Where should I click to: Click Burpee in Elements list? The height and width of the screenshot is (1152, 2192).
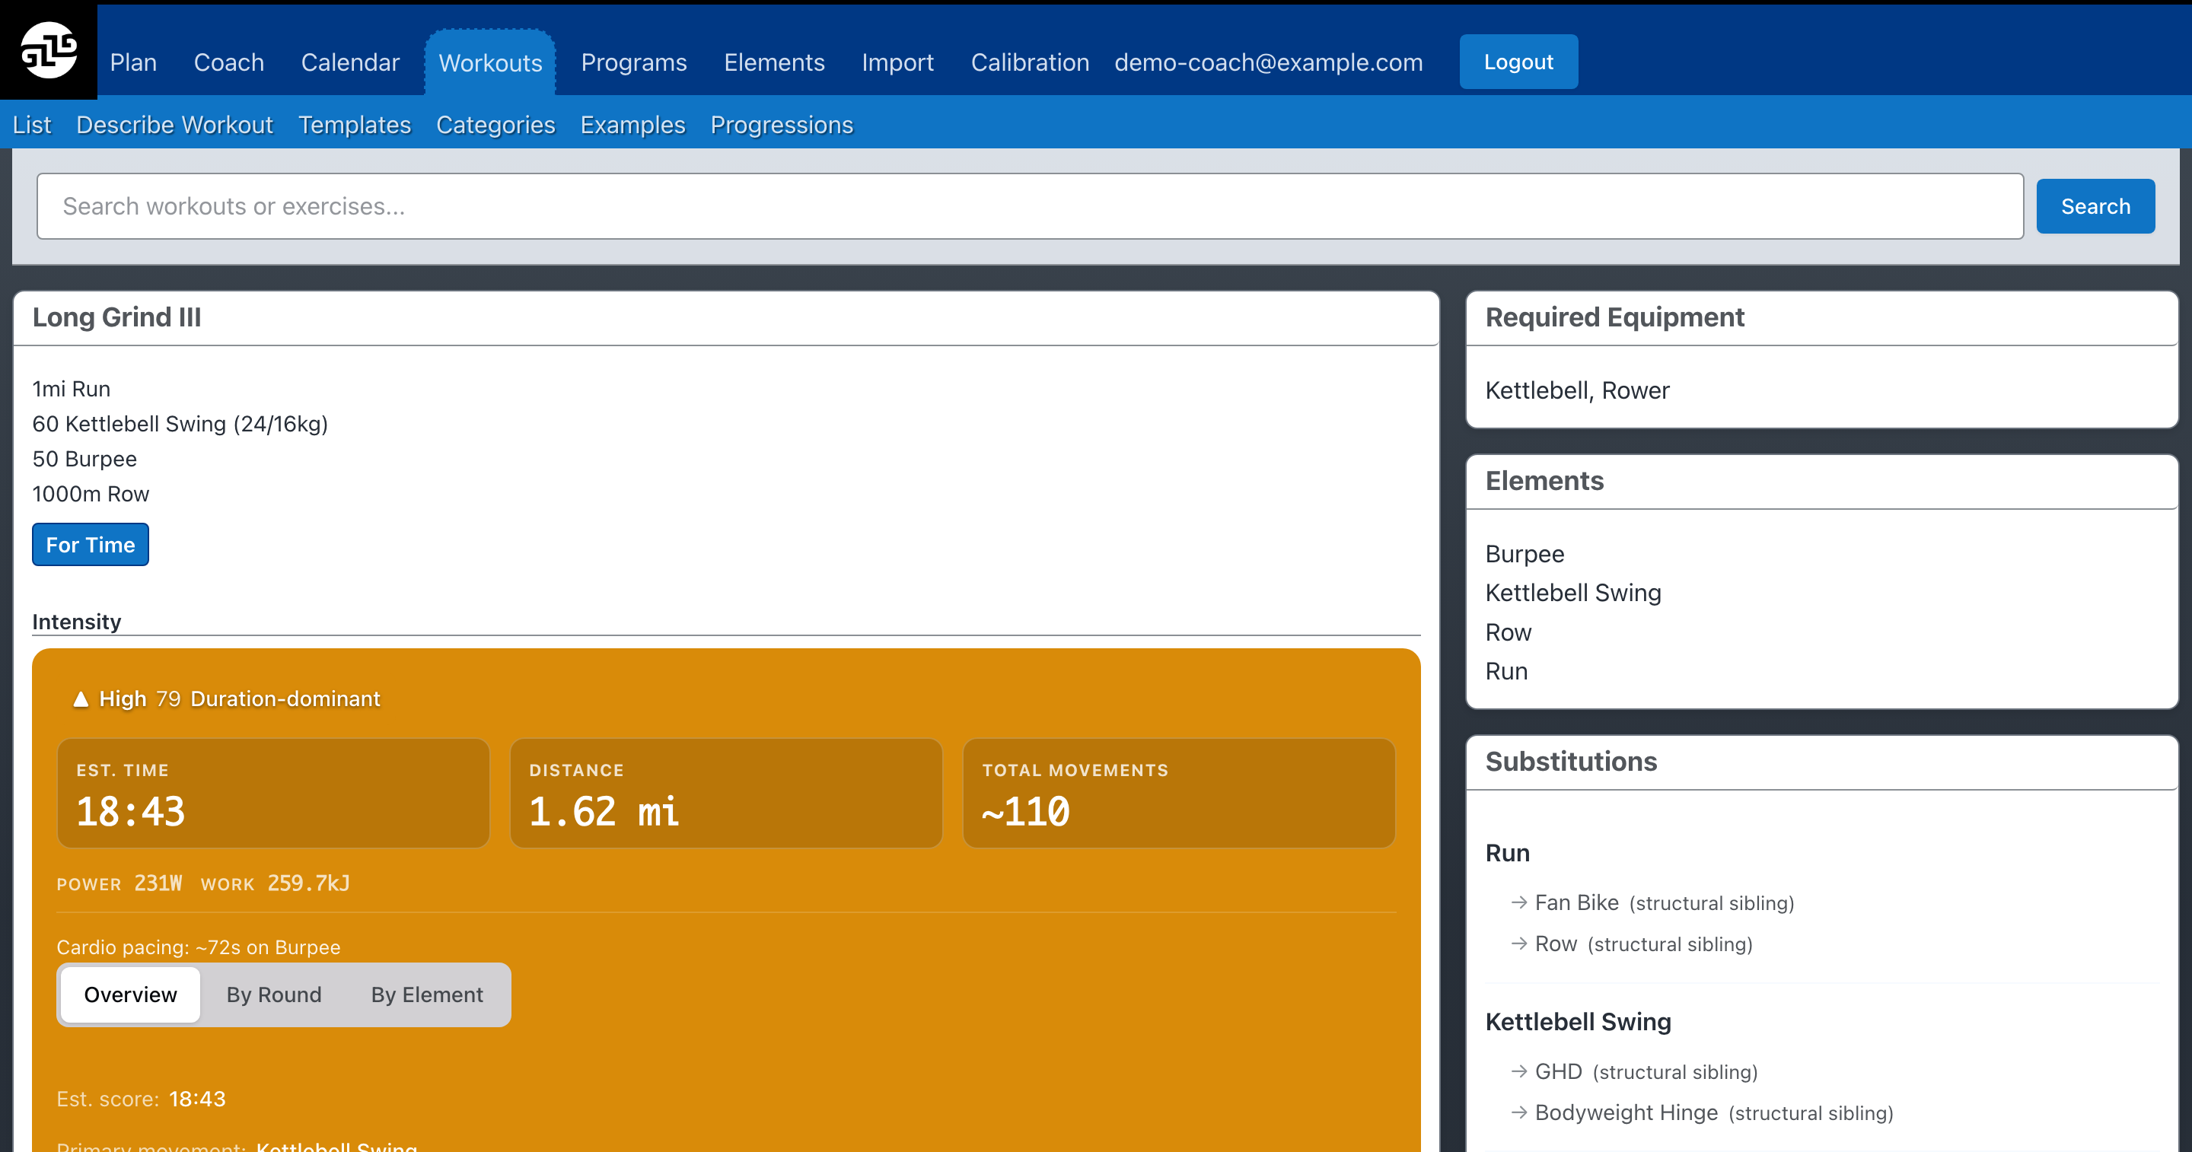click(1524, 554)
